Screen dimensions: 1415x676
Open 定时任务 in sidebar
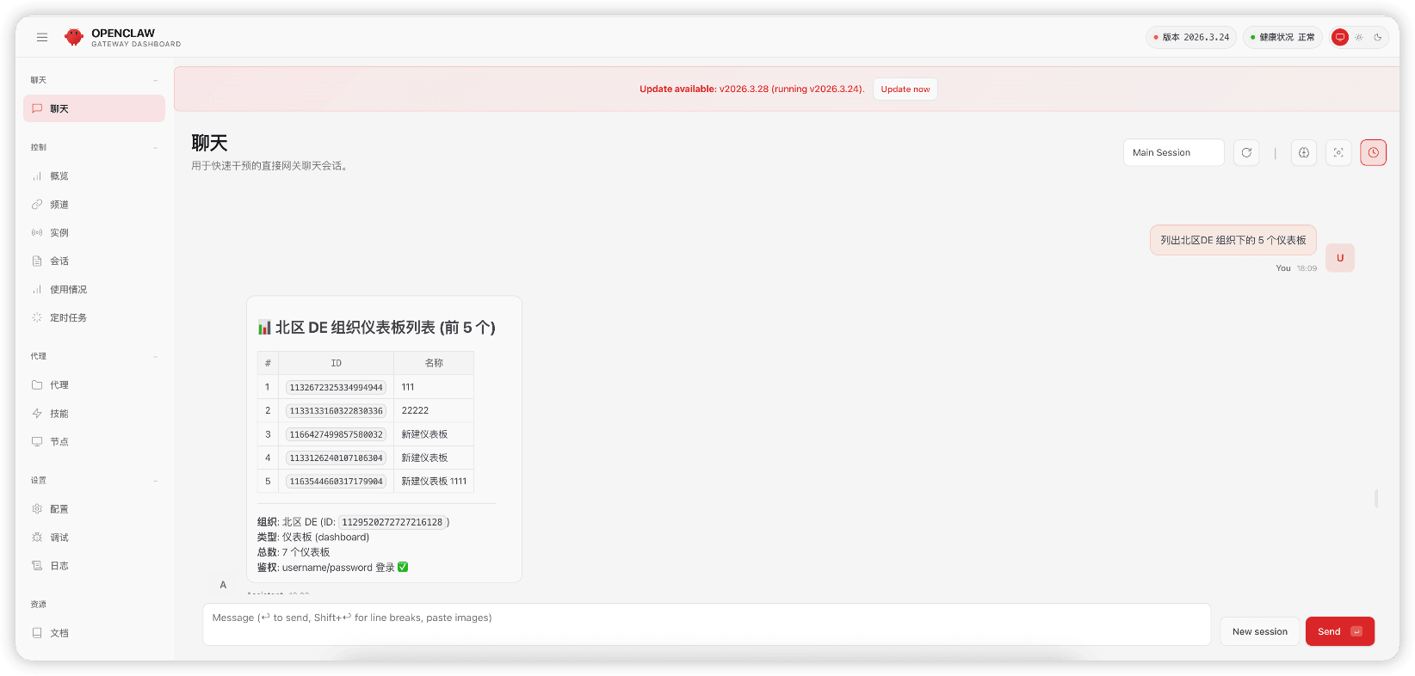(x=95, y=318)
